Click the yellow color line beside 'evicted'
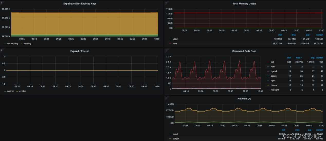 click(x=17, y=91)
